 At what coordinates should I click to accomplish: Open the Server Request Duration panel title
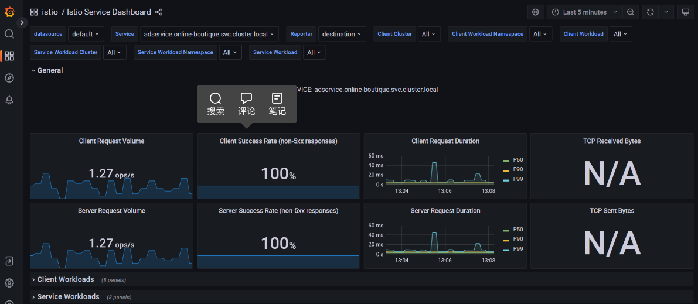point(445,211)
